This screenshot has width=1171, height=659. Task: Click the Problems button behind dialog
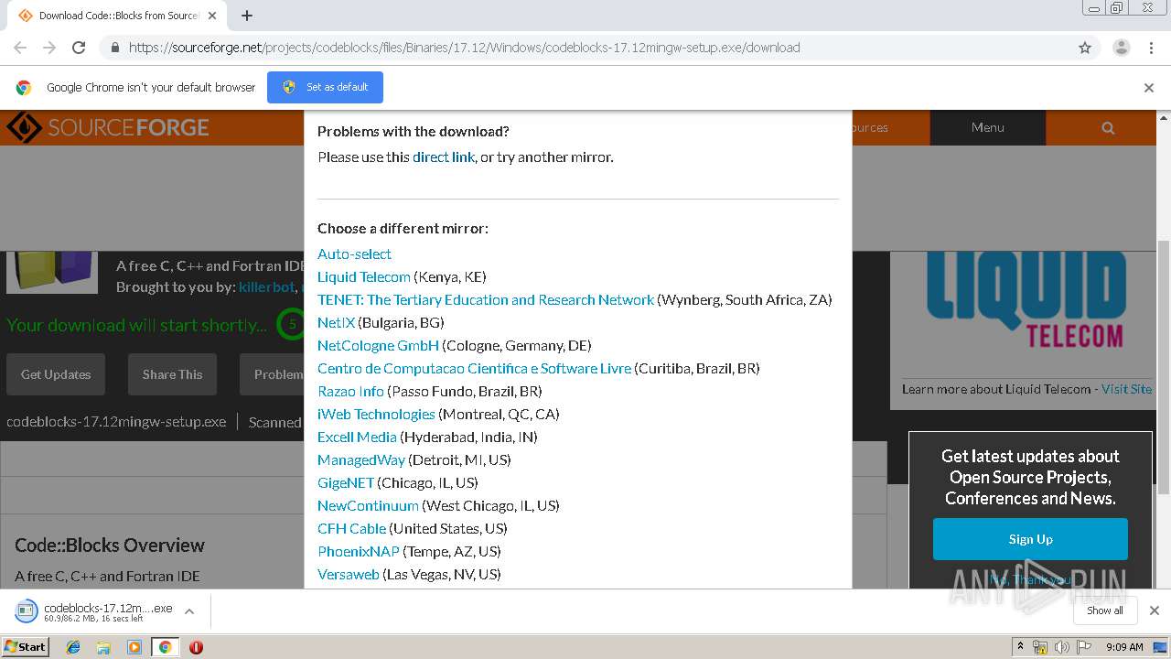[272, 374]
